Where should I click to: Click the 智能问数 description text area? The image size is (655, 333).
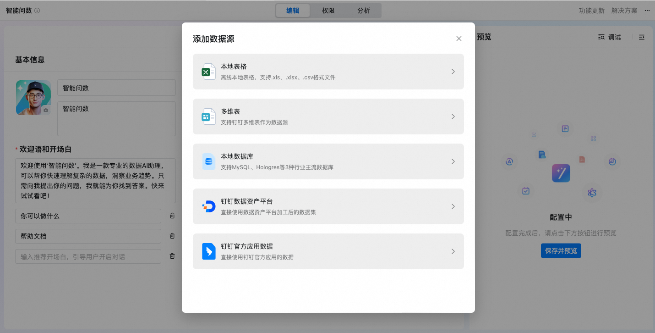point(116,119)
